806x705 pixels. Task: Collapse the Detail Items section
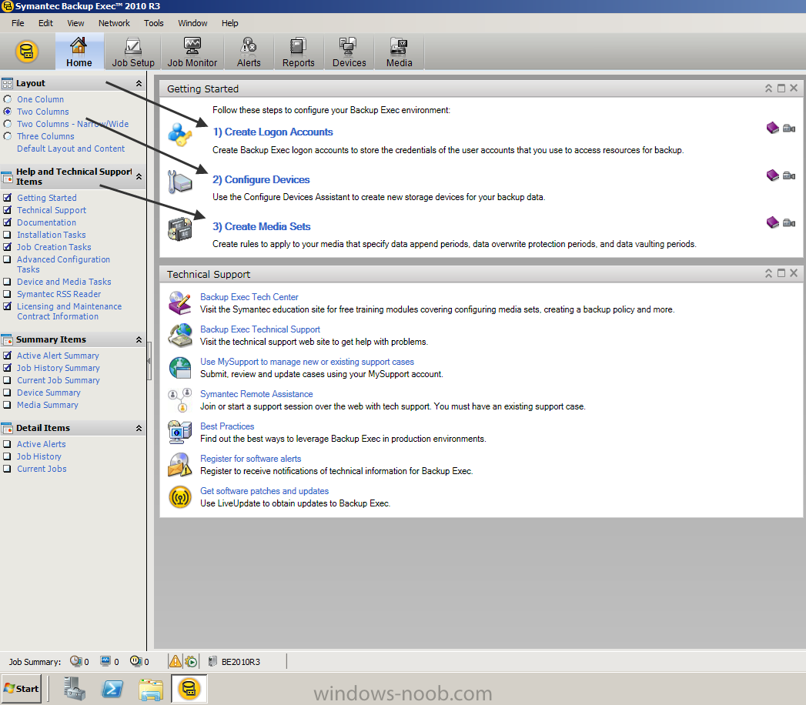(139, 428)
